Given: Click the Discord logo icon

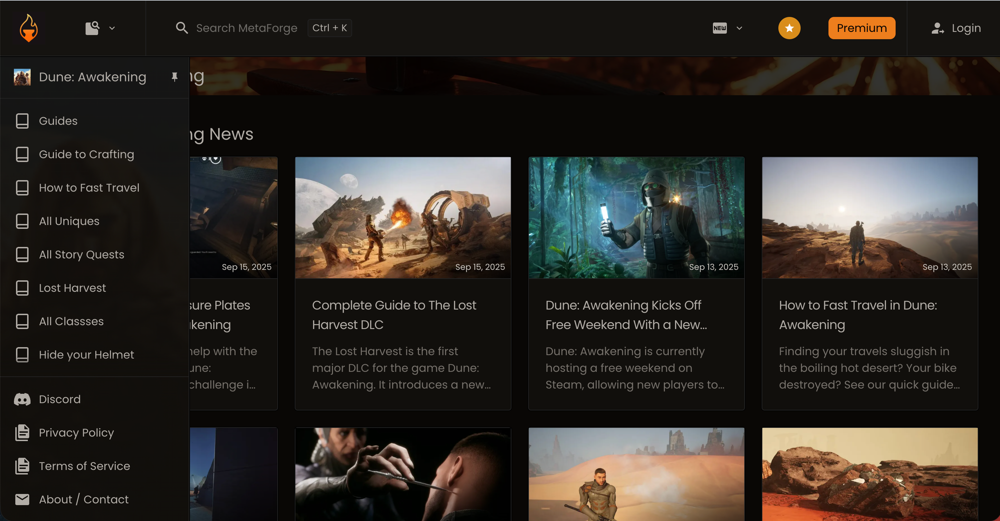Looking at the screenshot, I should (x=22, y=399).
